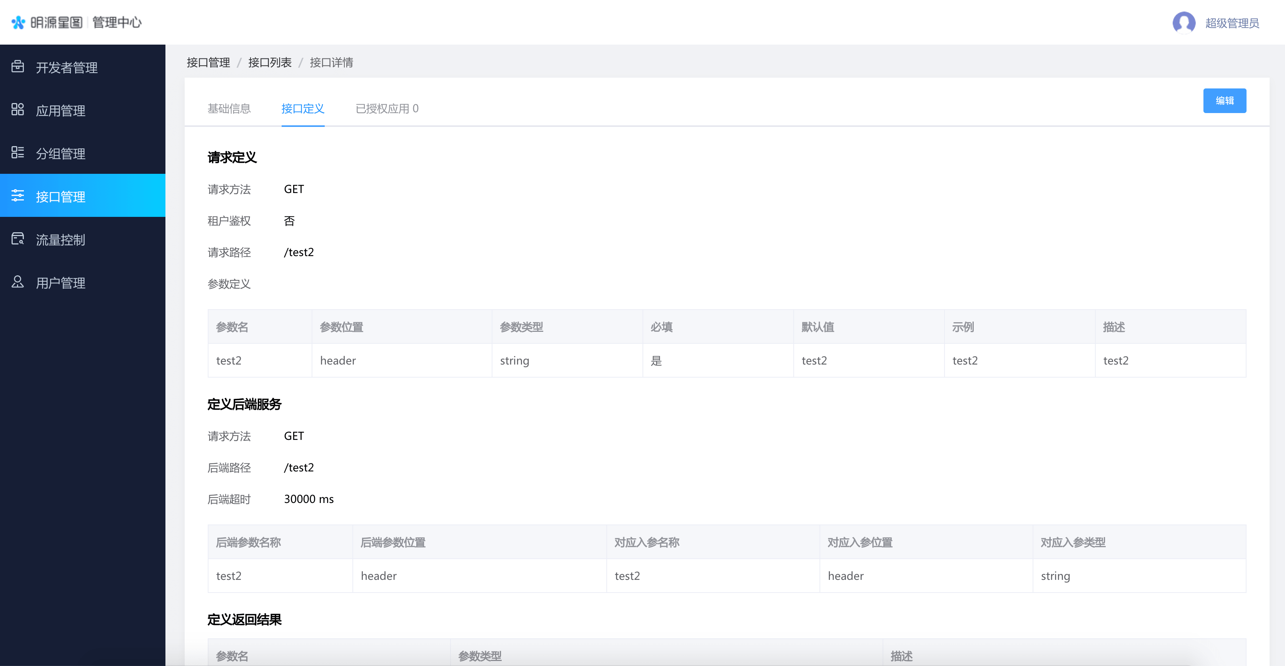Click the 应用管理 grid icon

17,109
